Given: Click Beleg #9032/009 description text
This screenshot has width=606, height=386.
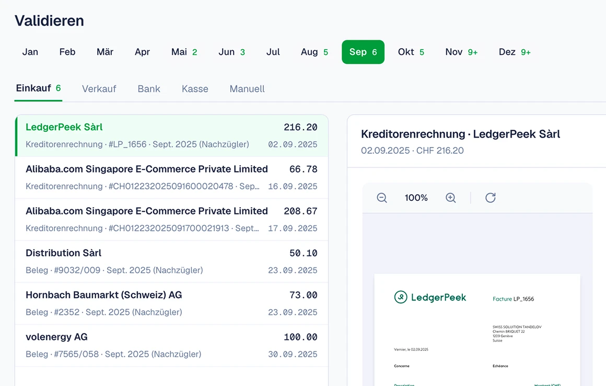Looking at the screenshot, I should click(114, 270).
